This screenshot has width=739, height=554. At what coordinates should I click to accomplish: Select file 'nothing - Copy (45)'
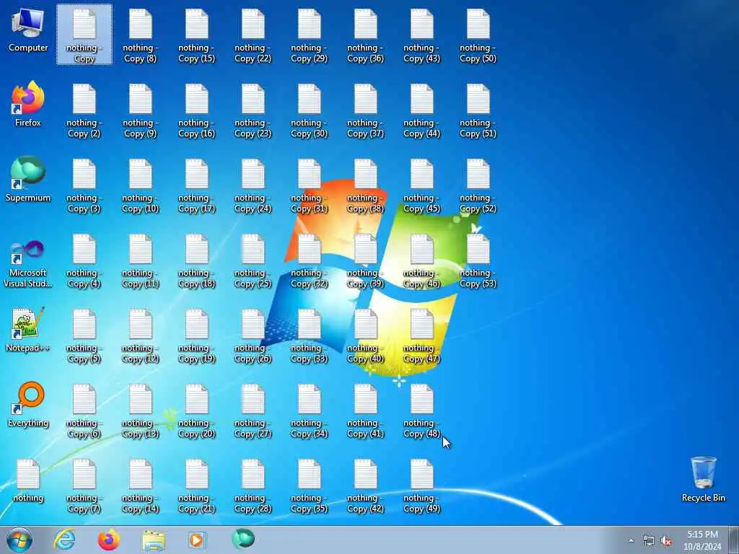click(x=421, y=186)
